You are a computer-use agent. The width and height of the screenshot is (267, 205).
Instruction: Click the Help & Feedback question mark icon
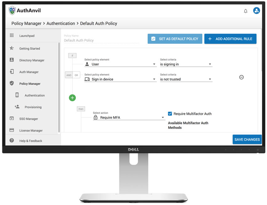(12, 140)
